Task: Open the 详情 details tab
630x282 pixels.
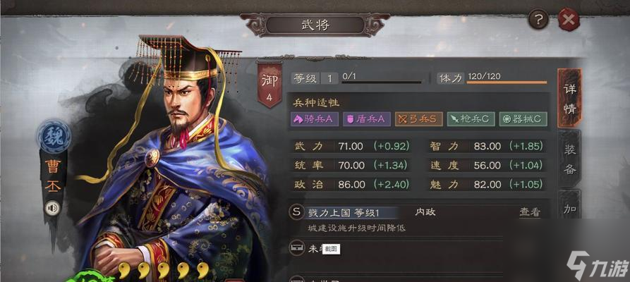Action: click(x=570, y=99)
